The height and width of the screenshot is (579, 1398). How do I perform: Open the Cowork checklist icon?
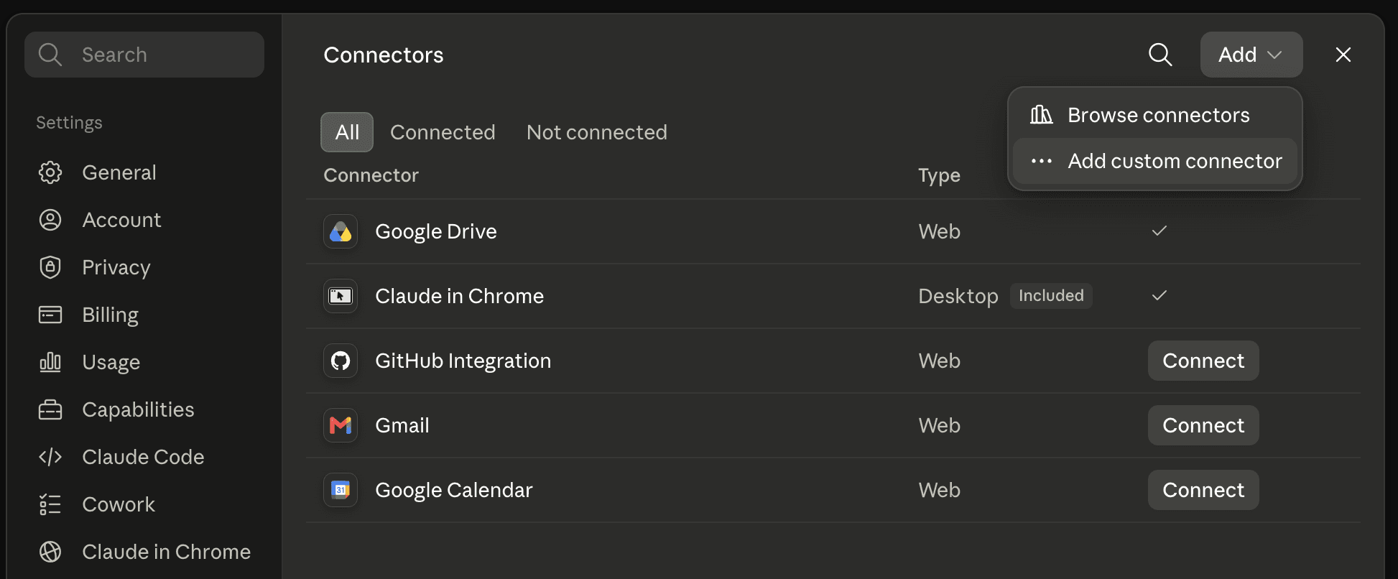click(50, 504)
